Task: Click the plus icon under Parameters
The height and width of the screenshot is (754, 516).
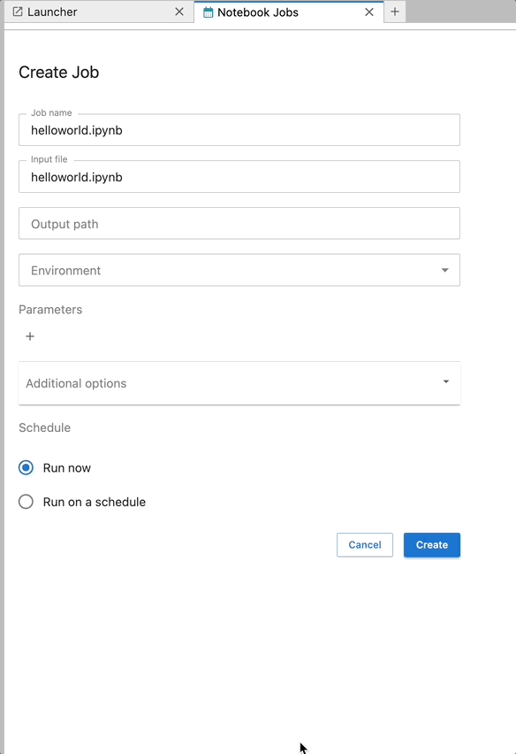Action: pos(29,336)
